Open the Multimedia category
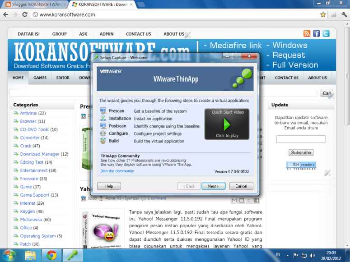The image size is (350, 262). (31, 220)
